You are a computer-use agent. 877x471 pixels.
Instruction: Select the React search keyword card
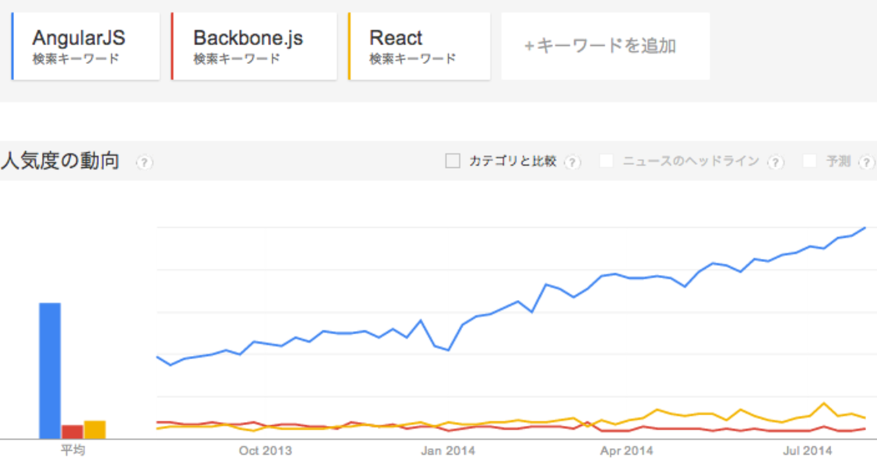pos(419,46)
